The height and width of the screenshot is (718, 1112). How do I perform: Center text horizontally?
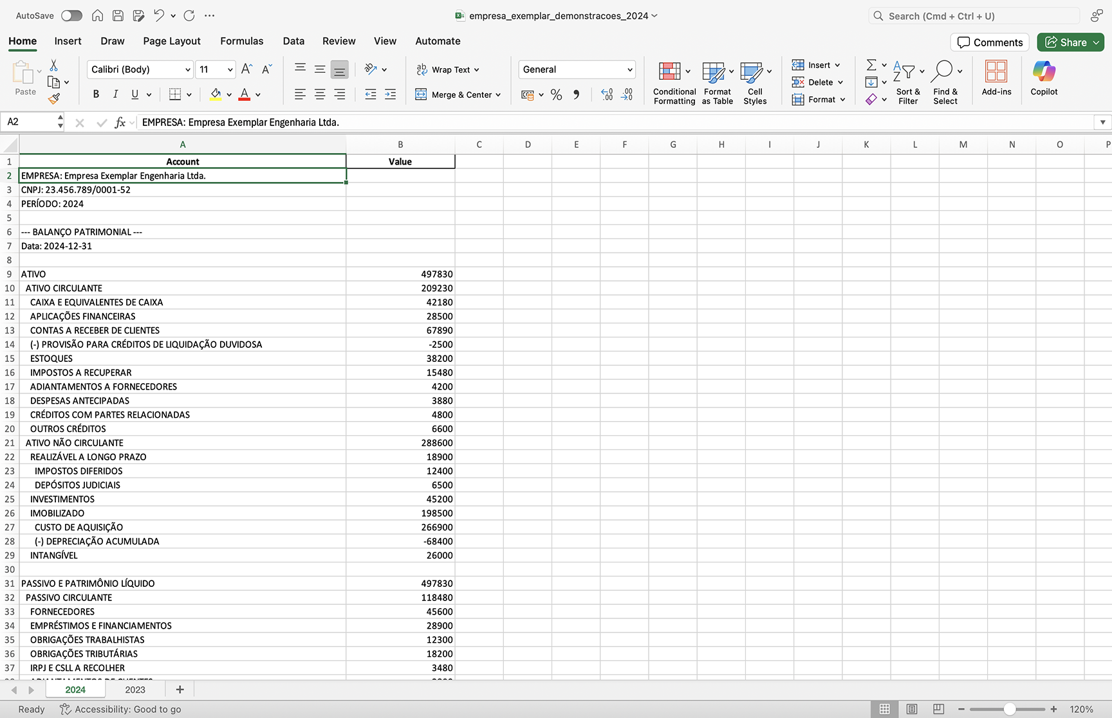(320, 94)
